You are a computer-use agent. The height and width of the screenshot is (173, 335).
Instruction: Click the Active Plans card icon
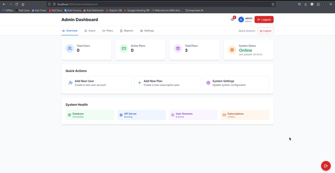[124, 49]
